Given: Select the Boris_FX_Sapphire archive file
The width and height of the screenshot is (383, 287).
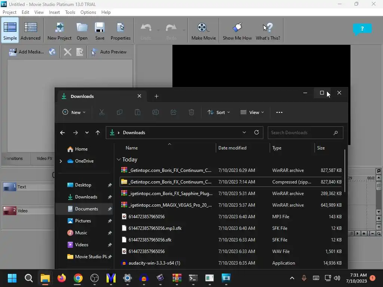Looking at the screenshot, I should point(231,194).
